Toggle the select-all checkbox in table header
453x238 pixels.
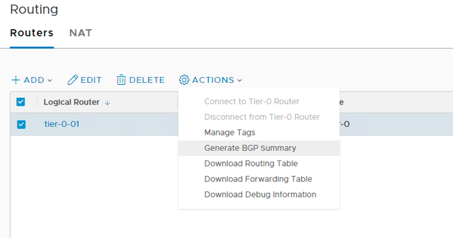21,102
